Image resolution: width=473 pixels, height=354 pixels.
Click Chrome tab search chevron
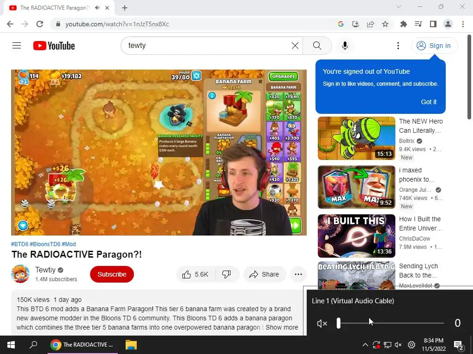click(x=399, y=6)
